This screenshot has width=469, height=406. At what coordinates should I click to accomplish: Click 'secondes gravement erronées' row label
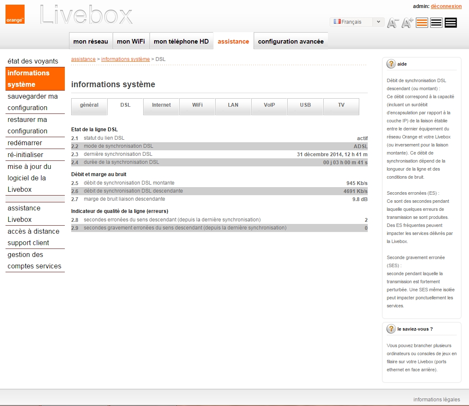tap(185, 227)
